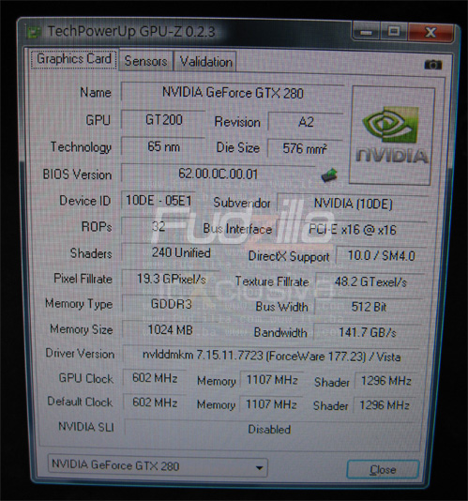Click the Technology label

[x=81, y=147]
